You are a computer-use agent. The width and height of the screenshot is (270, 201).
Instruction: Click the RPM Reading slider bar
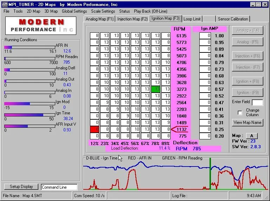click(x=30, y=58)
